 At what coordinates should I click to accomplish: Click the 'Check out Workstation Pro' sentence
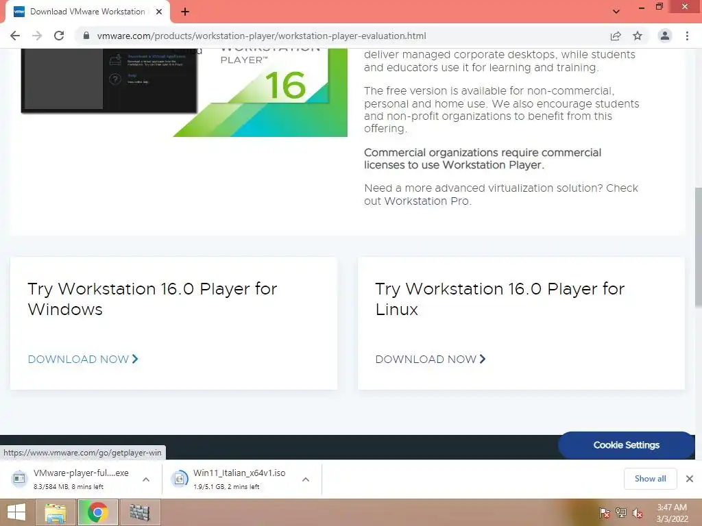(501, 195)
